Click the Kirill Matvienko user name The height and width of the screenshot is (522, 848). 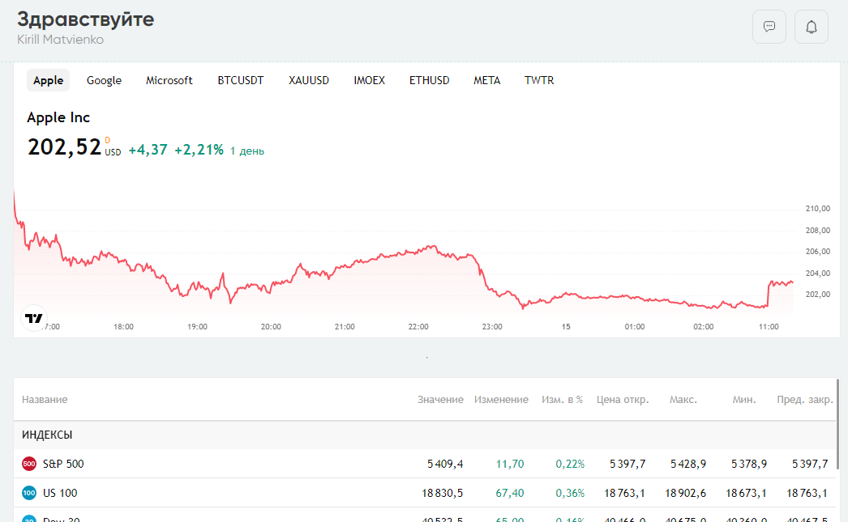pos(60,40)
